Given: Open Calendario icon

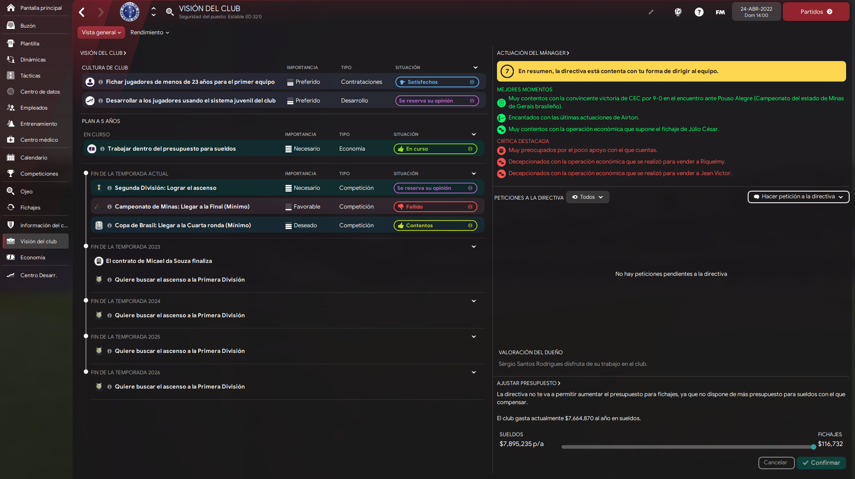Looking at the screenshot, I should click(x=11, y=157).
